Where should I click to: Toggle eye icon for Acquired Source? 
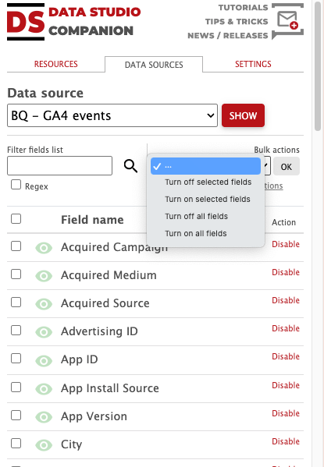pyautogui.click(x=44, y=304)
